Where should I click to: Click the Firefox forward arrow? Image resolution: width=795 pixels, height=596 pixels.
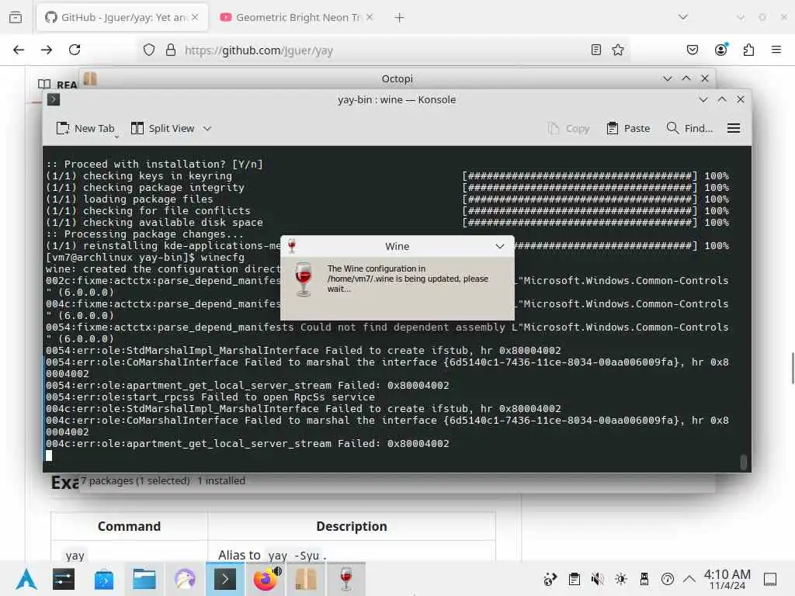[47, 50]
